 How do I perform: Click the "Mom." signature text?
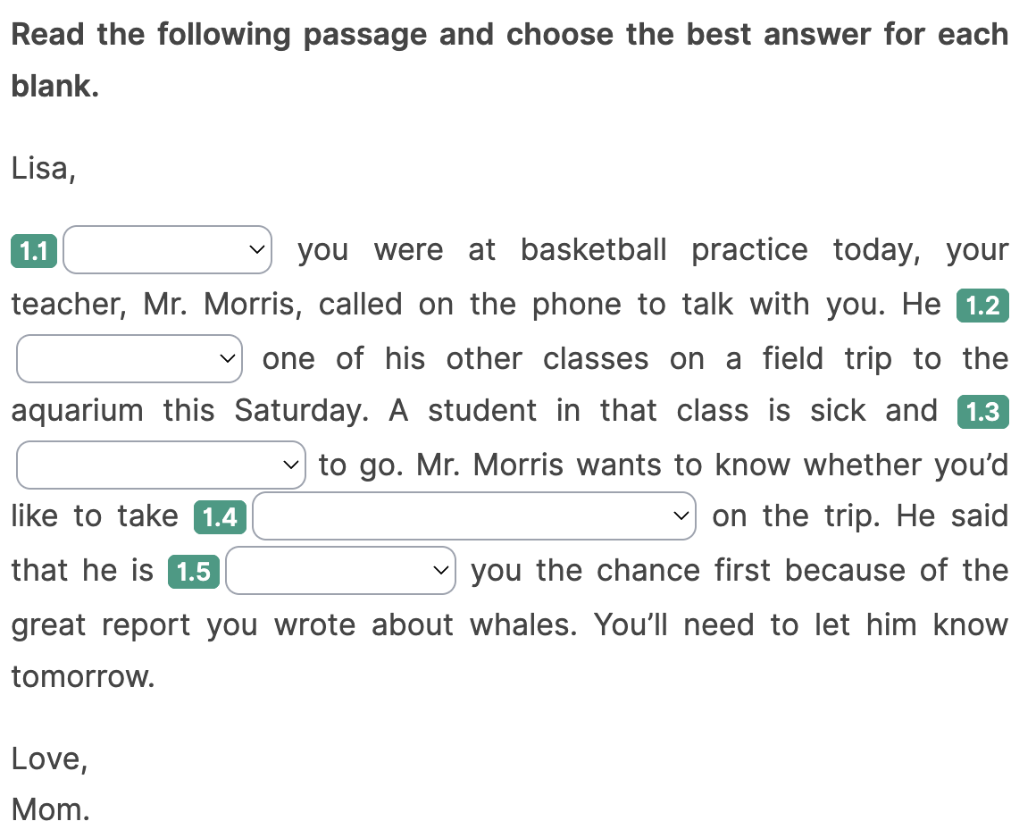pyautogui.click(x=51, y=809)
